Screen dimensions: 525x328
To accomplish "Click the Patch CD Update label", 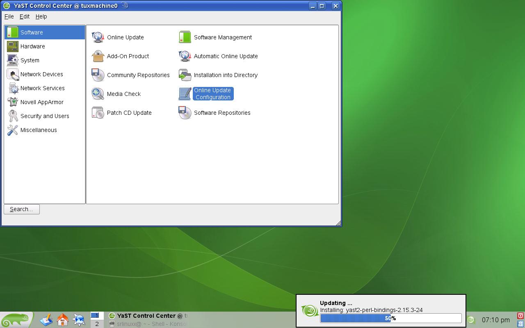I will coord(129,113).
